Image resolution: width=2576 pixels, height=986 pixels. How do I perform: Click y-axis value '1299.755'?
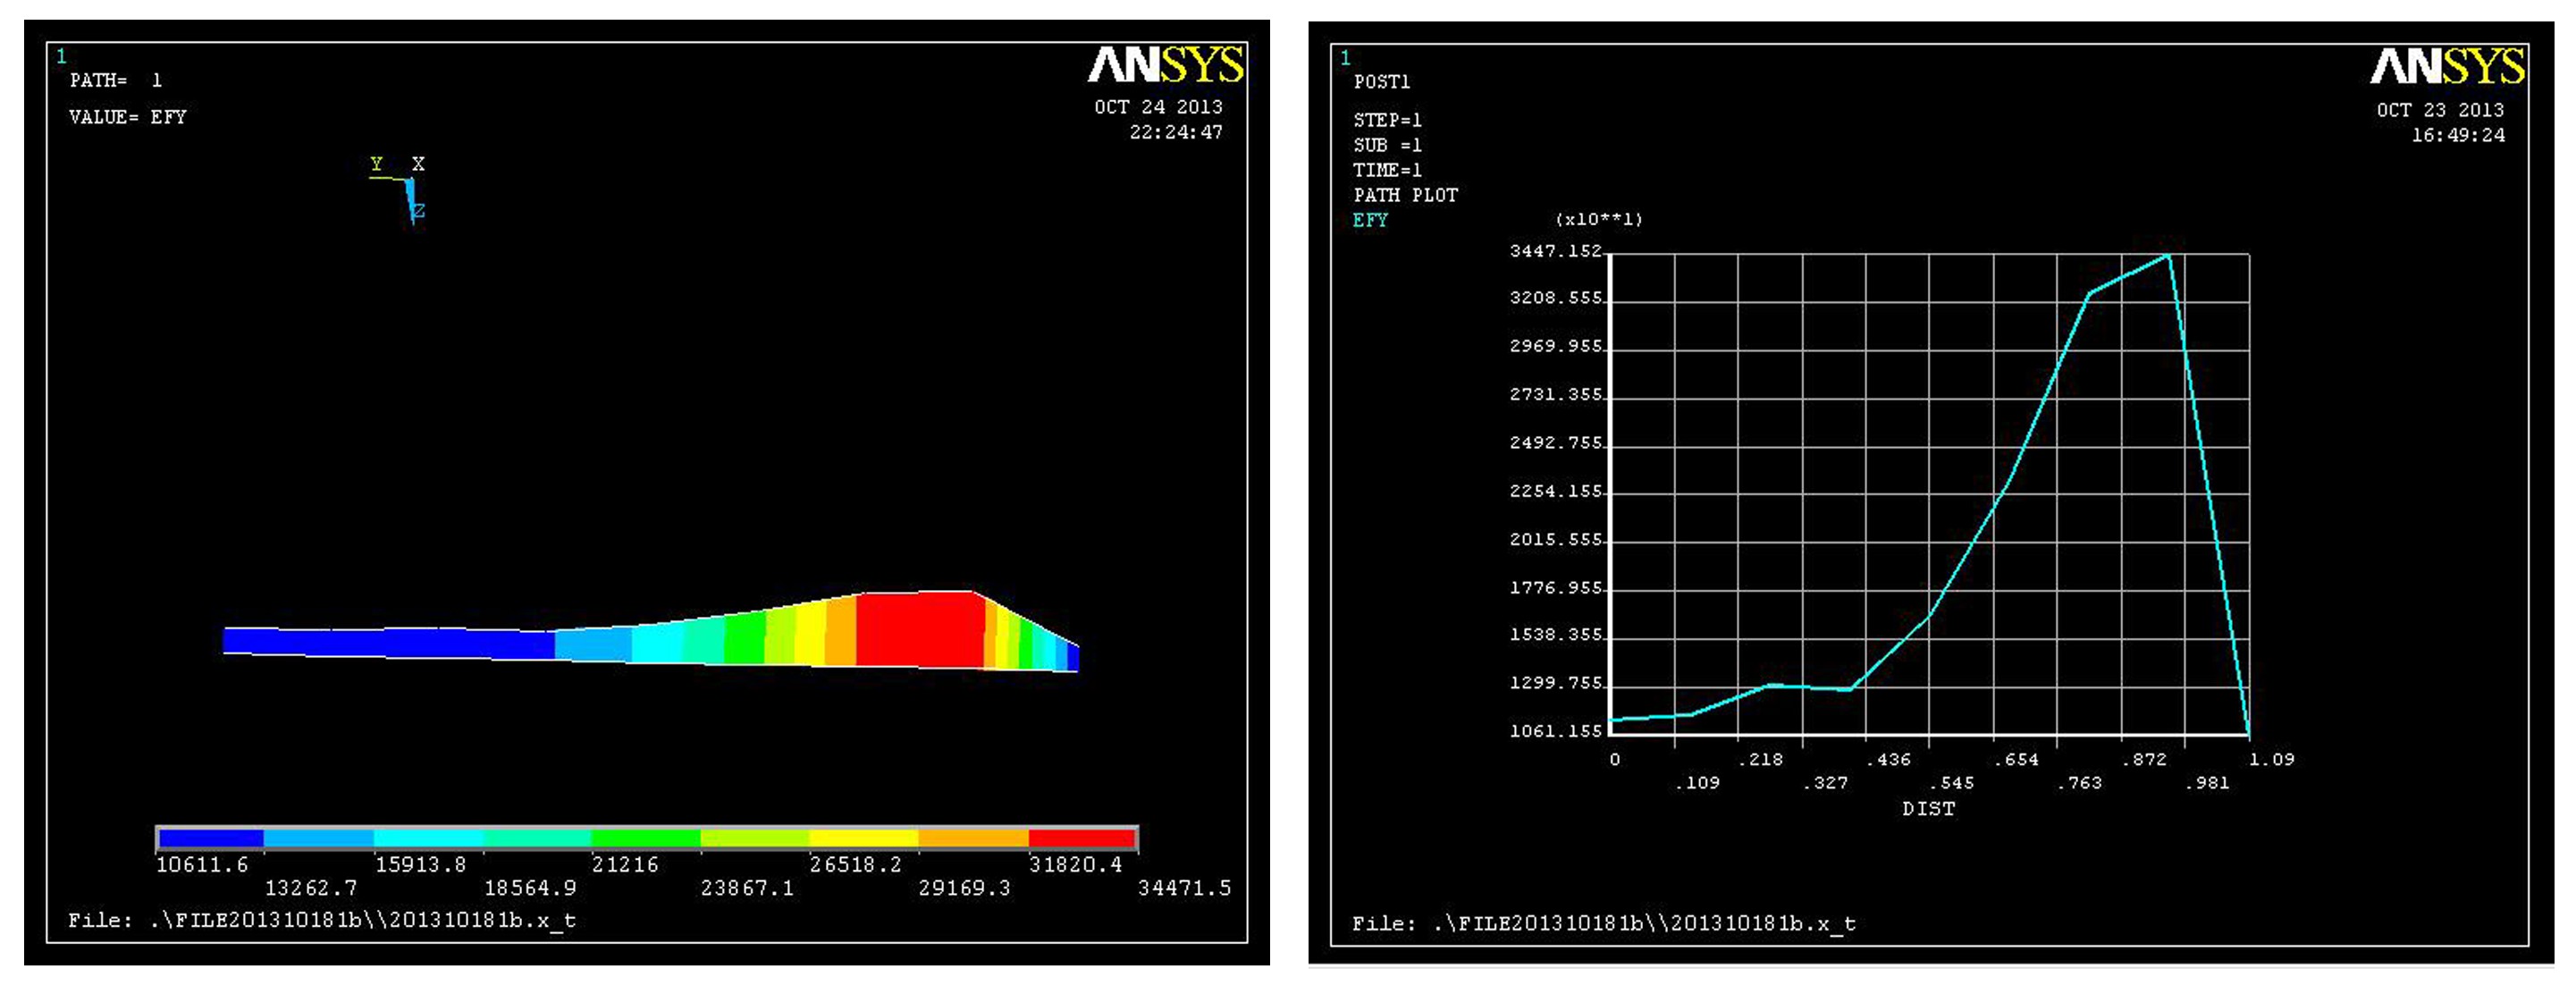(x=1556, y=684)
